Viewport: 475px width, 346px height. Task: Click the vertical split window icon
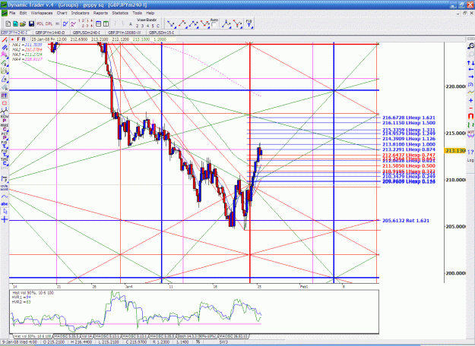coord(106,24)
